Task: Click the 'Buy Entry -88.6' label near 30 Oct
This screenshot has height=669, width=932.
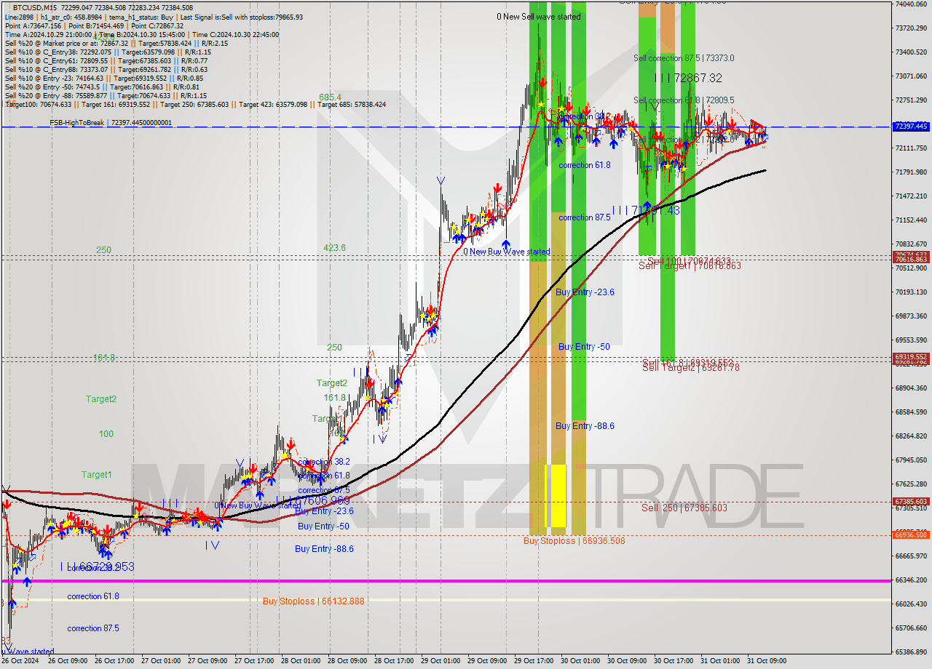Action: 585,425
